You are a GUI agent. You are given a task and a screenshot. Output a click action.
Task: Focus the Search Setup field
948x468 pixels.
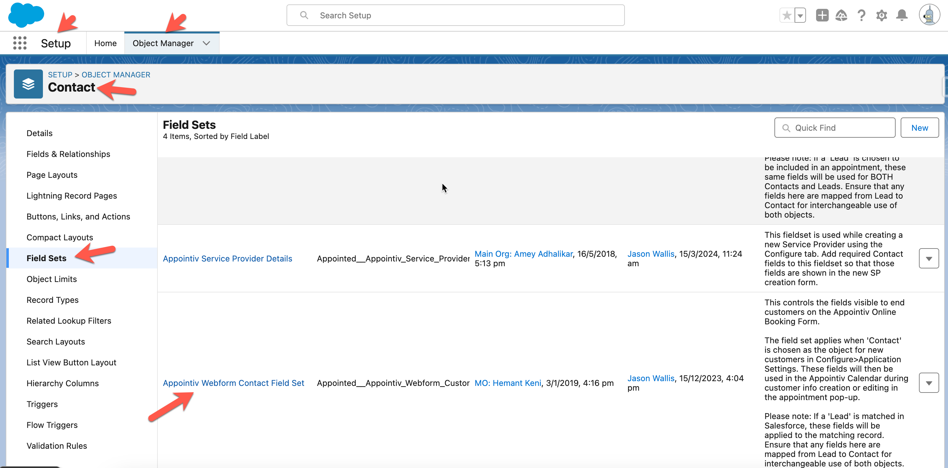pyautogui.click(x=455, y=15)
